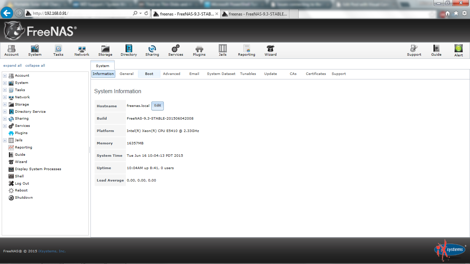Viewport: 470px width, 264px height.
Task: Click Edit button next to hostname
Action: coord(158,106)
